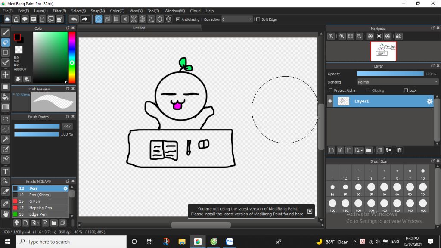Select the Lasso tool
Image resolution: width=441 pixels, height=248 pixels.
5,129
